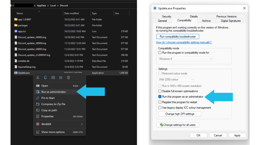The image size is (259, 145).
Task: Click breadcrumb chevron before AppData
Action: [x=35, y=6]
